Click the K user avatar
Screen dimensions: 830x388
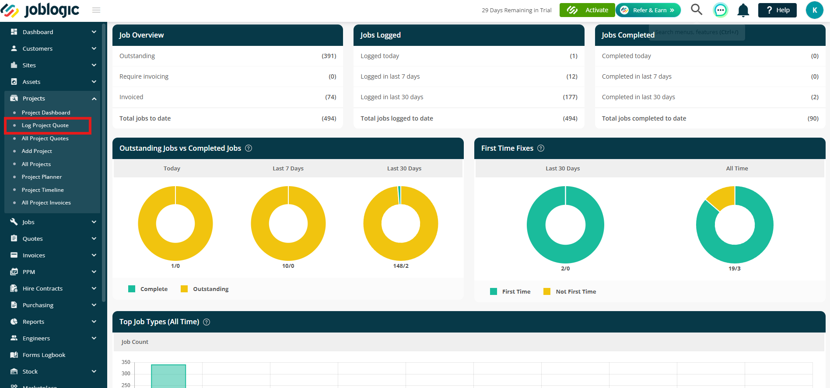pyautogui.click(x=814, y=10)
